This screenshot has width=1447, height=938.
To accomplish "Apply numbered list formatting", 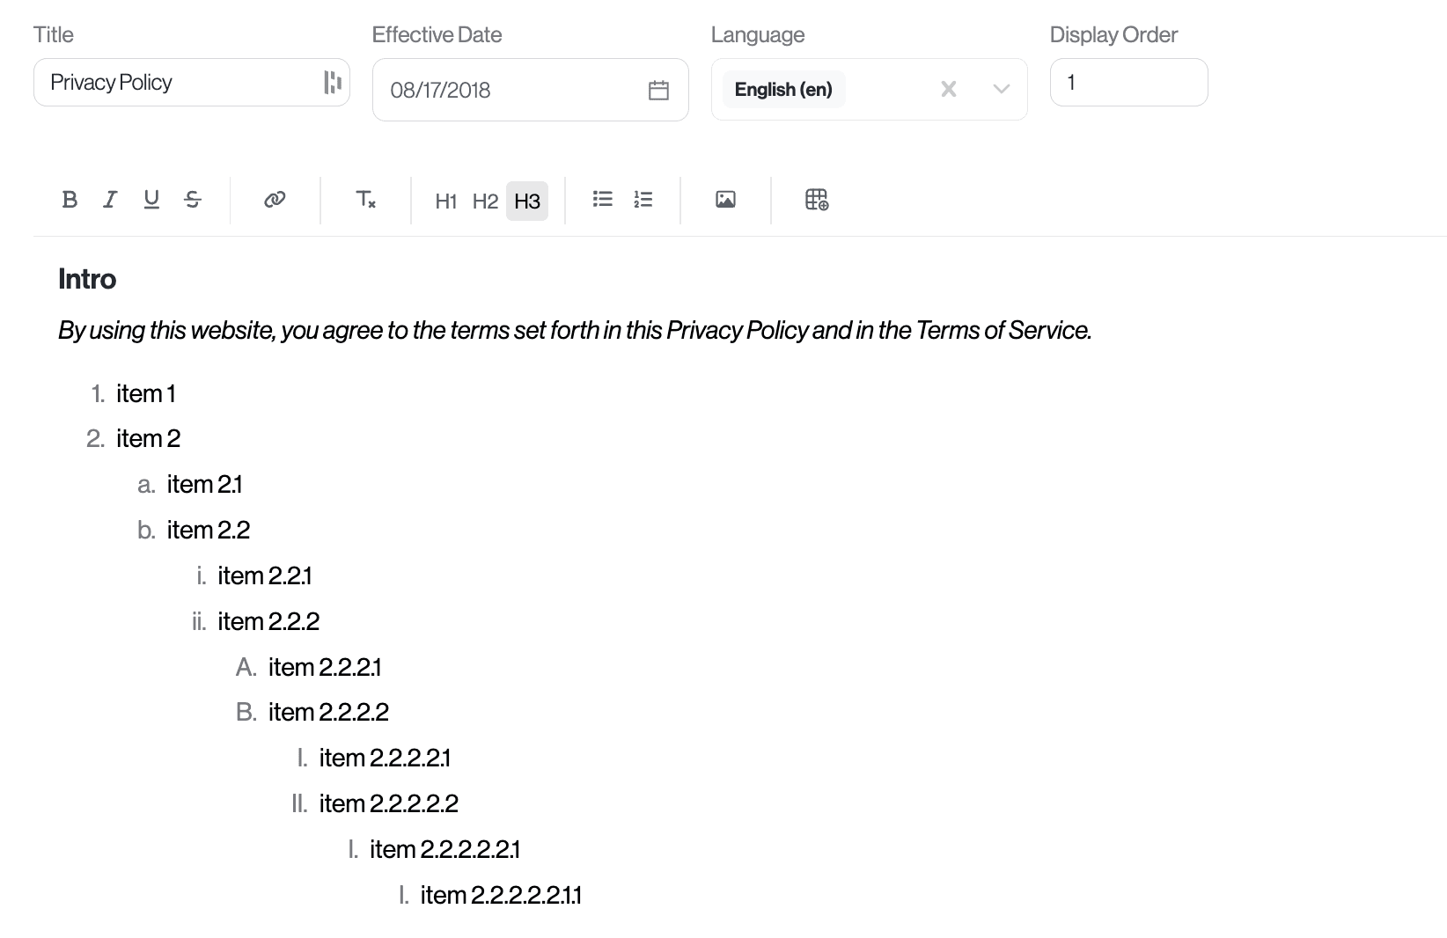I will (x=643, y=200).
